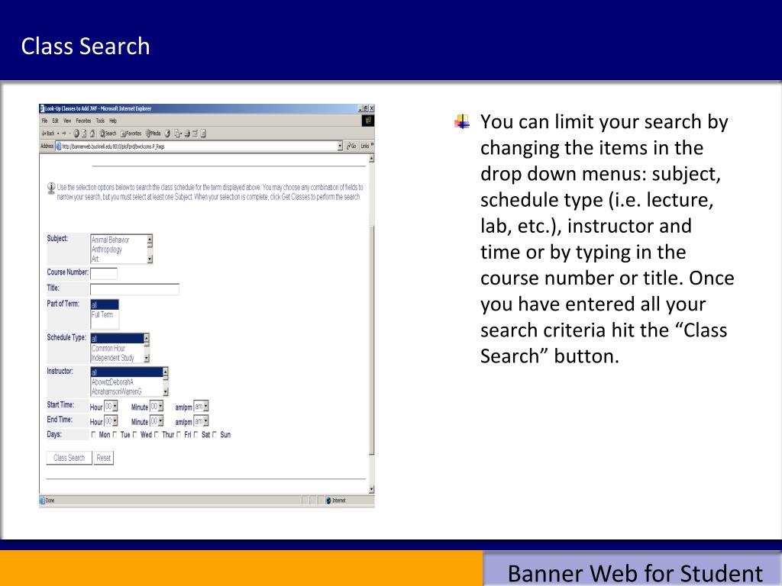Open the Search toolbar button
The image size is (782, 586).
108,133
